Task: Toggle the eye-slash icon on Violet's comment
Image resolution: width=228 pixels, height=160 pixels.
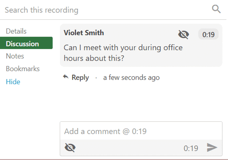Action: click(x=183, y=35)
